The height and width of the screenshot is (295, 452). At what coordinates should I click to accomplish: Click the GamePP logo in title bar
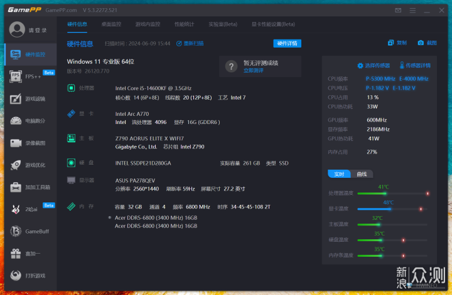[24, 10]
